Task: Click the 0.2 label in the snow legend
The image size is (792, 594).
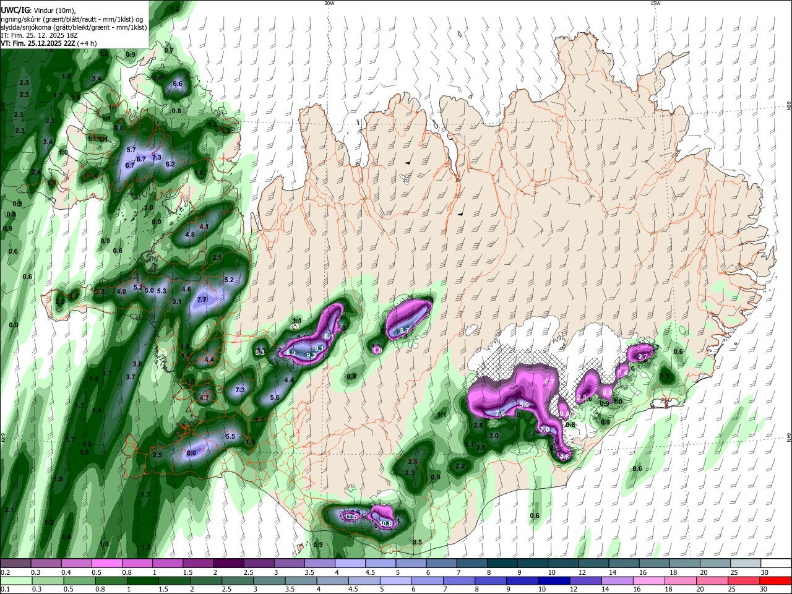Action: tap(6, 572)
